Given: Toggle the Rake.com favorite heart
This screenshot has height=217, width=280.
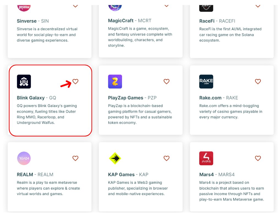Looking at the screenshot, I should click(x=258, y=81).
